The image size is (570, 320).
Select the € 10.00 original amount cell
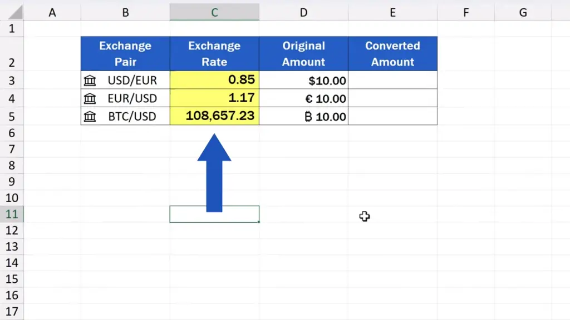[x=303, y=99]
